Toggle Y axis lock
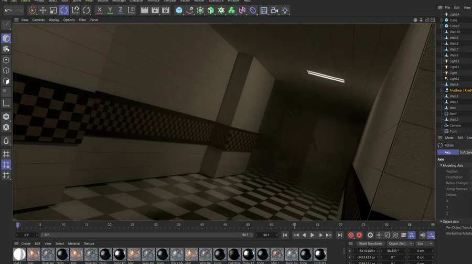This screenshot has width=472, height=264. (x=110, y=10)
